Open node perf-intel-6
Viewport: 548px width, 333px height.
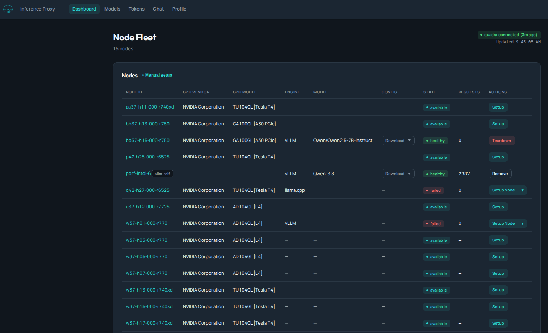138,174
